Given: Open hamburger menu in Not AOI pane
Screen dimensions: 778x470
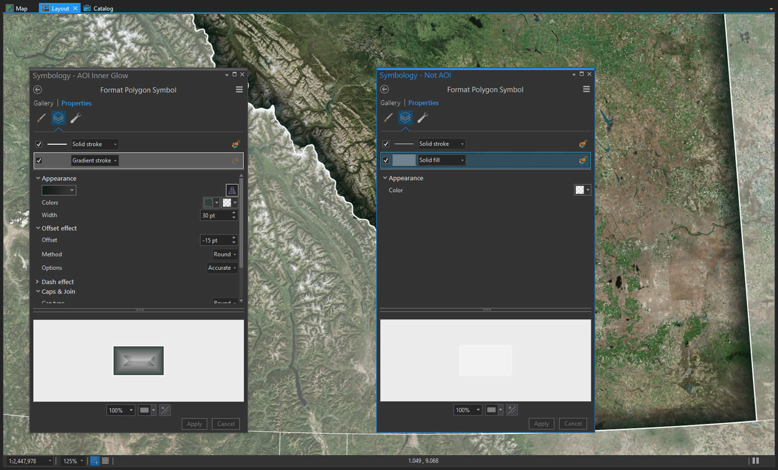Looking at the screenshot, I should pyautogui.click(x=586, y=89).
